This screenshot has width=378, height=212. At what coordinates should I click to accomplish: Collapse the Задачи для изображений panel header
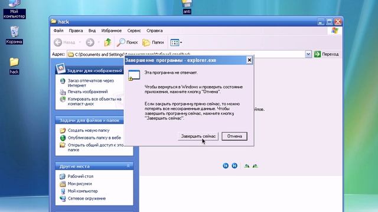point(90,71)
